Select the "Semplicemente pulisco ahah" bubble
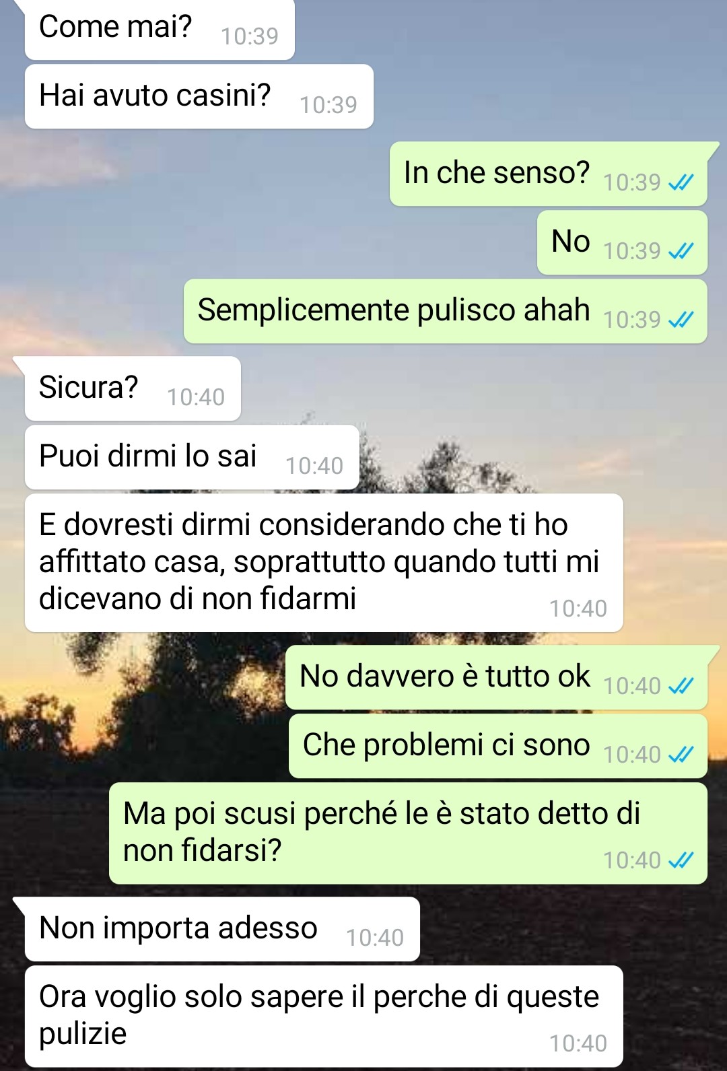727x1071 pixels. pyautogui.click(x=446, y=311)
